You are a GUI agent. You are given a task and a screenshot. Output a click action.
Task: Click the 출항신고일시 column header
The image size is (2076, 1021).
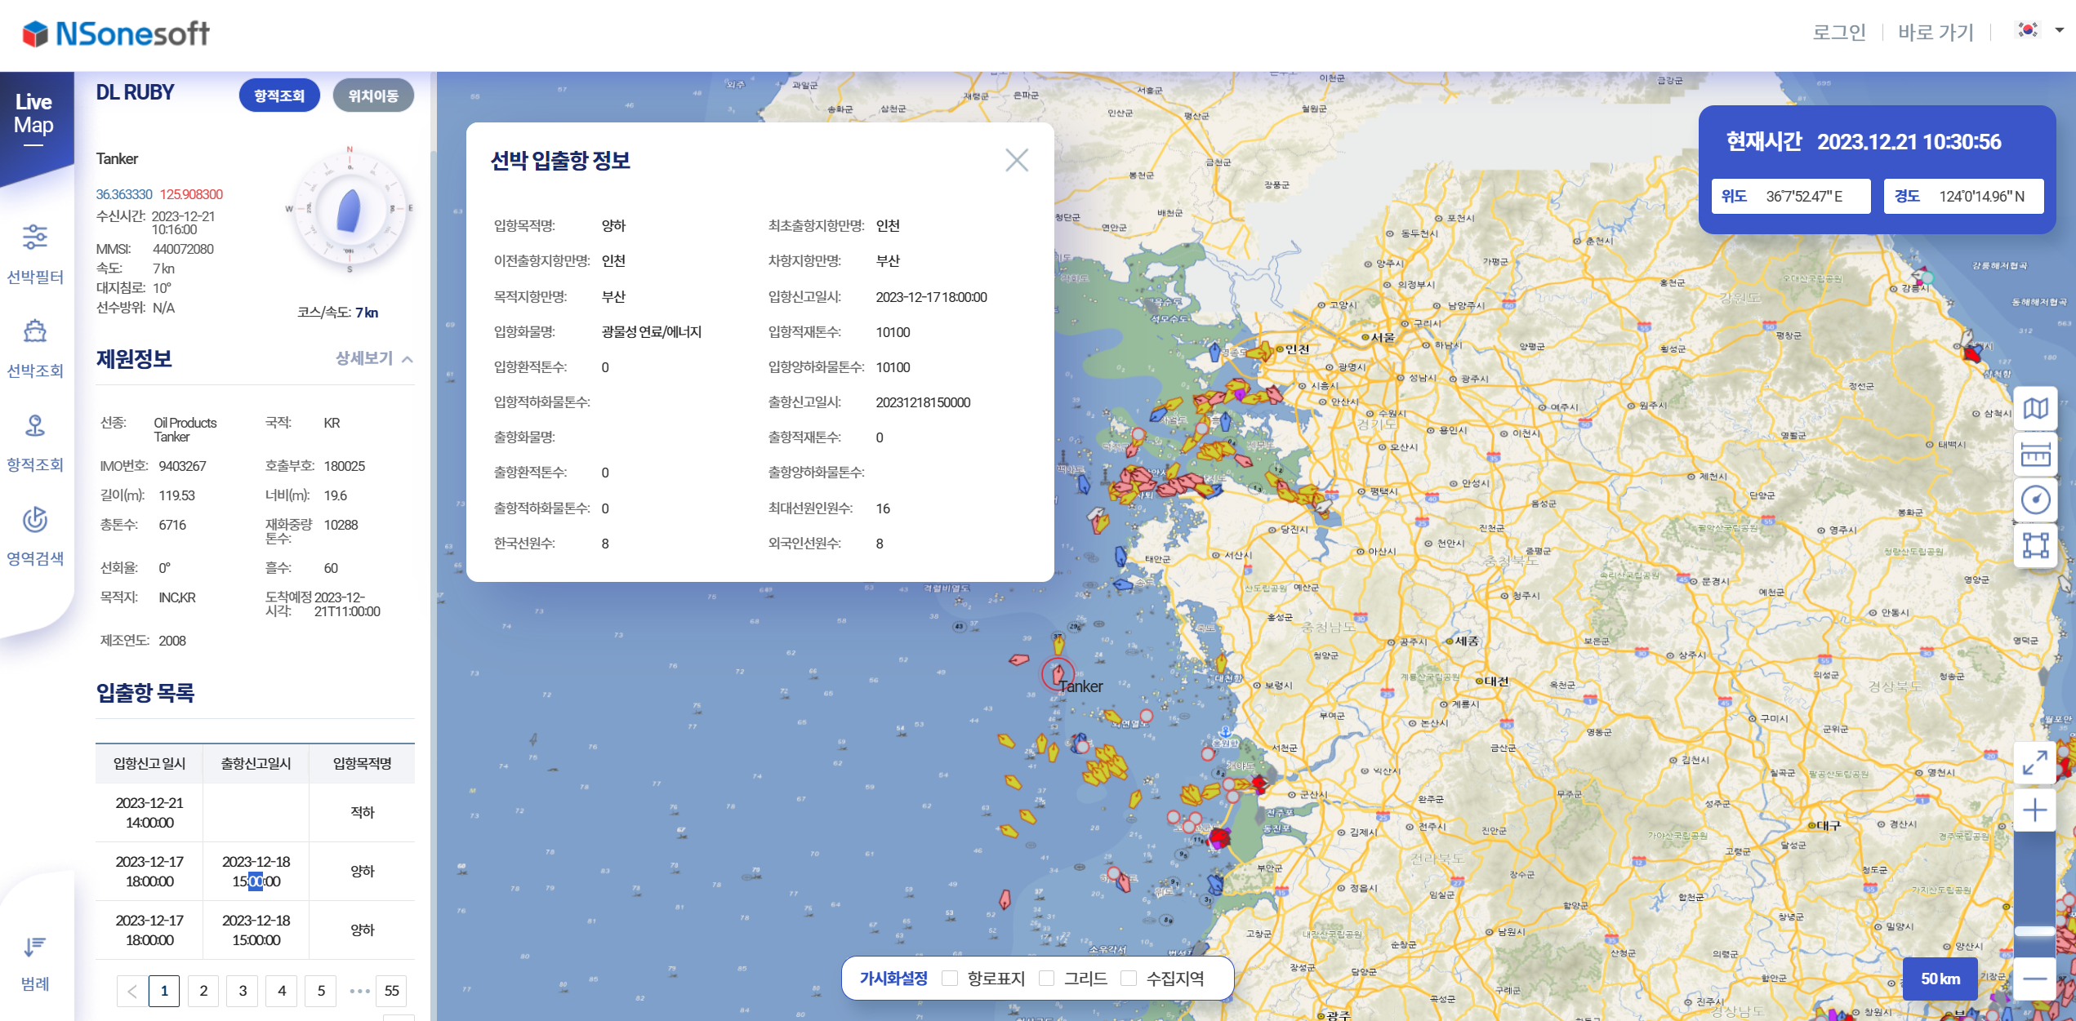click(256, 764)
